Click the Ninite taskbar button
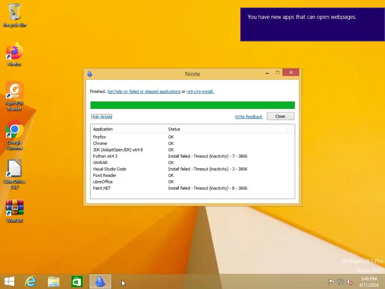This screenshot has height=289, width=385. click(100, 281)
